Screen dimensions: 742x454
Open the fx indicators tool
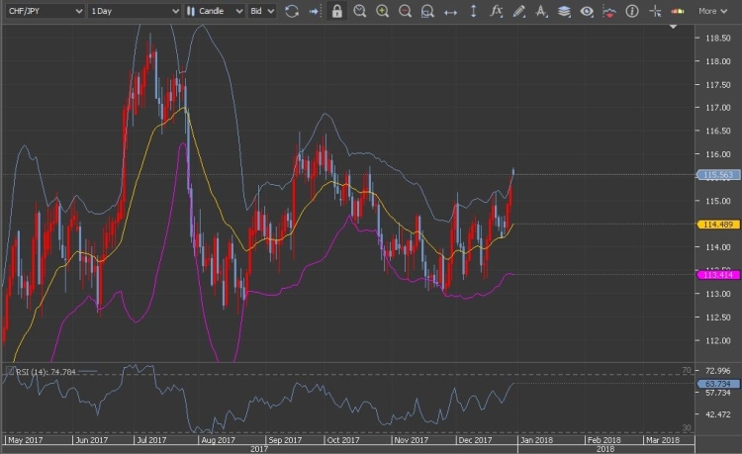tap(496, 12)
